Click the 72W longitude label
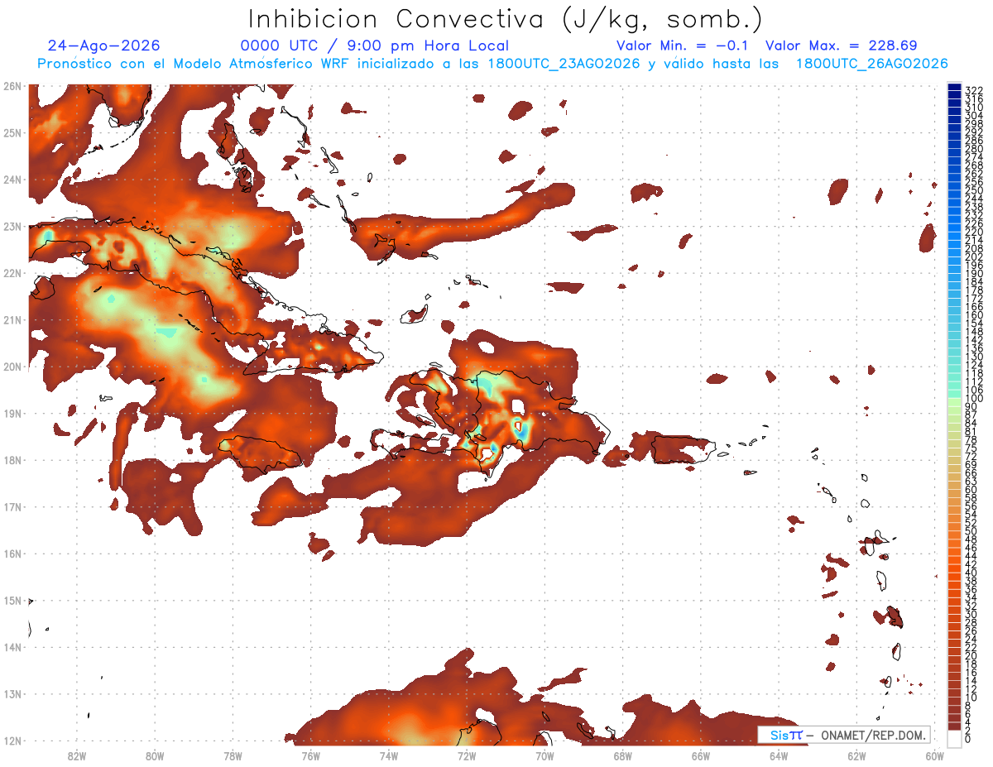Screen dimensions: 993x767 (467, 755)
